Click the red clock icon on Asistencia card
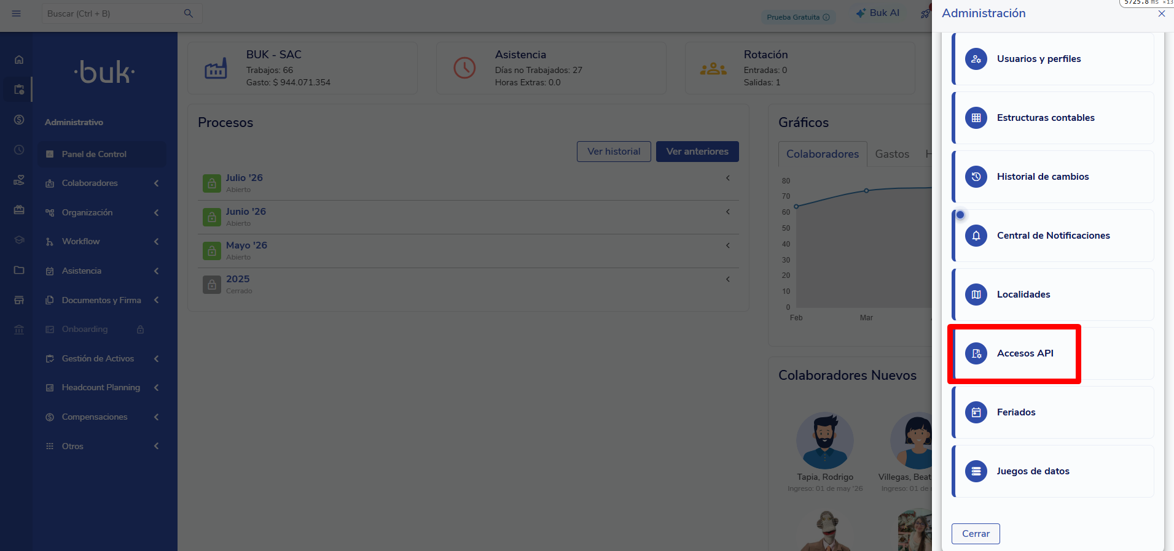Image resolution: width=1174 pixels, height=551 pixels. click(x=464, y=68)
